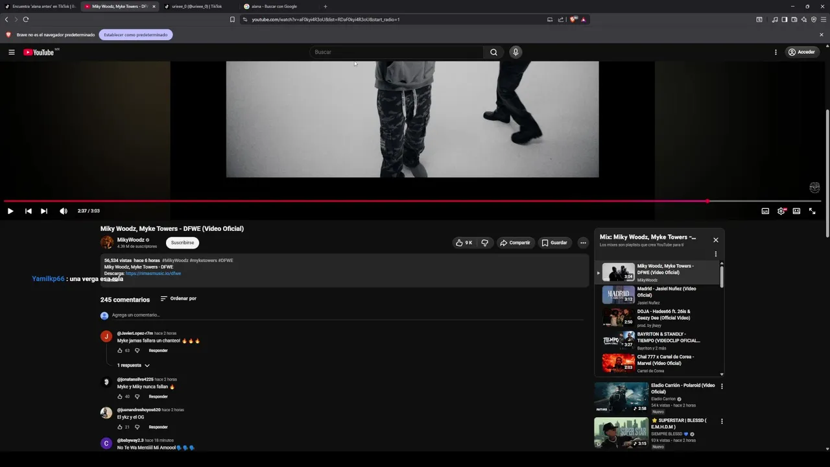Open the rimasmusic.lnk.to/dfwe download link

pyautogui.click(x=153, y=274)
